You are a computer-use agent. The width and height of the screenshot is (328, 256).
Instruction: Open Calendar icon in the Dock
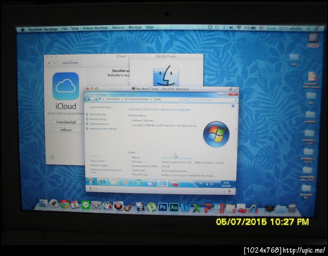pyautogui.click(x=75, y=205)
